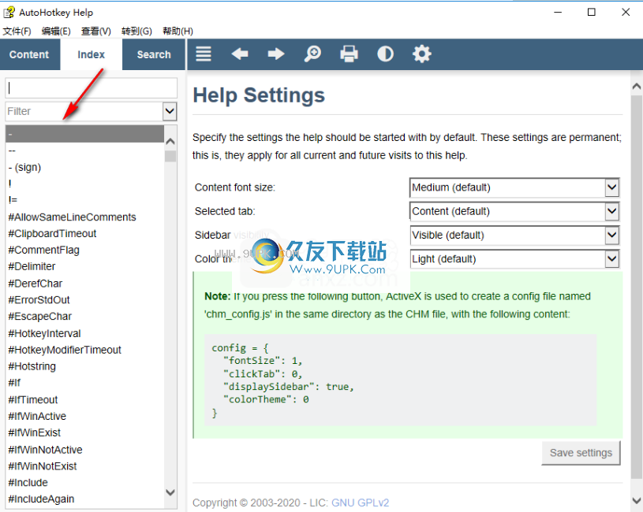Select the '!' index entry
The width and height of the screenshot is (643, 512).
[85, 184]
